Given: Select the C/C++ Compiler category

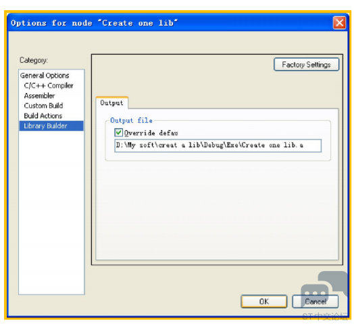Looking at the screenshot, I should (x=49, y=86).
